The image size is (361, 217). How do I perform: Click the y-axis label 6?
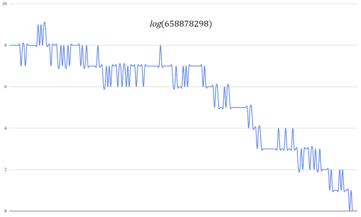(5, 87)
